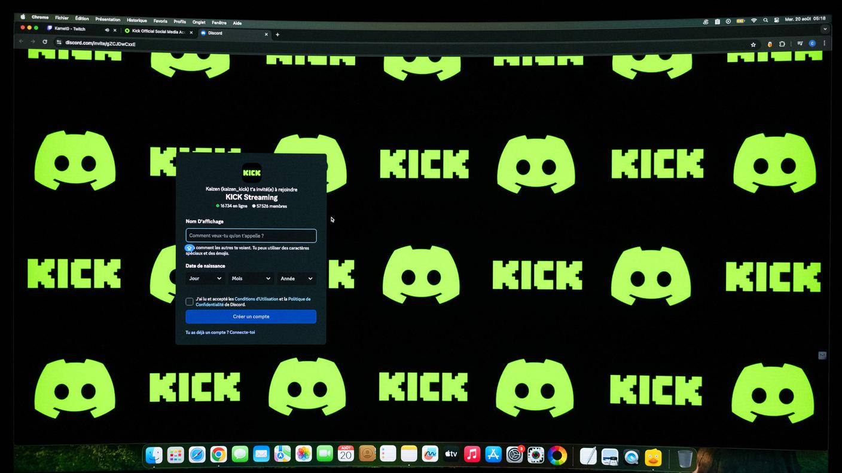Open the Favoris menu
The height and width of the screenshot is (473, 842).
tap(160, 21)
